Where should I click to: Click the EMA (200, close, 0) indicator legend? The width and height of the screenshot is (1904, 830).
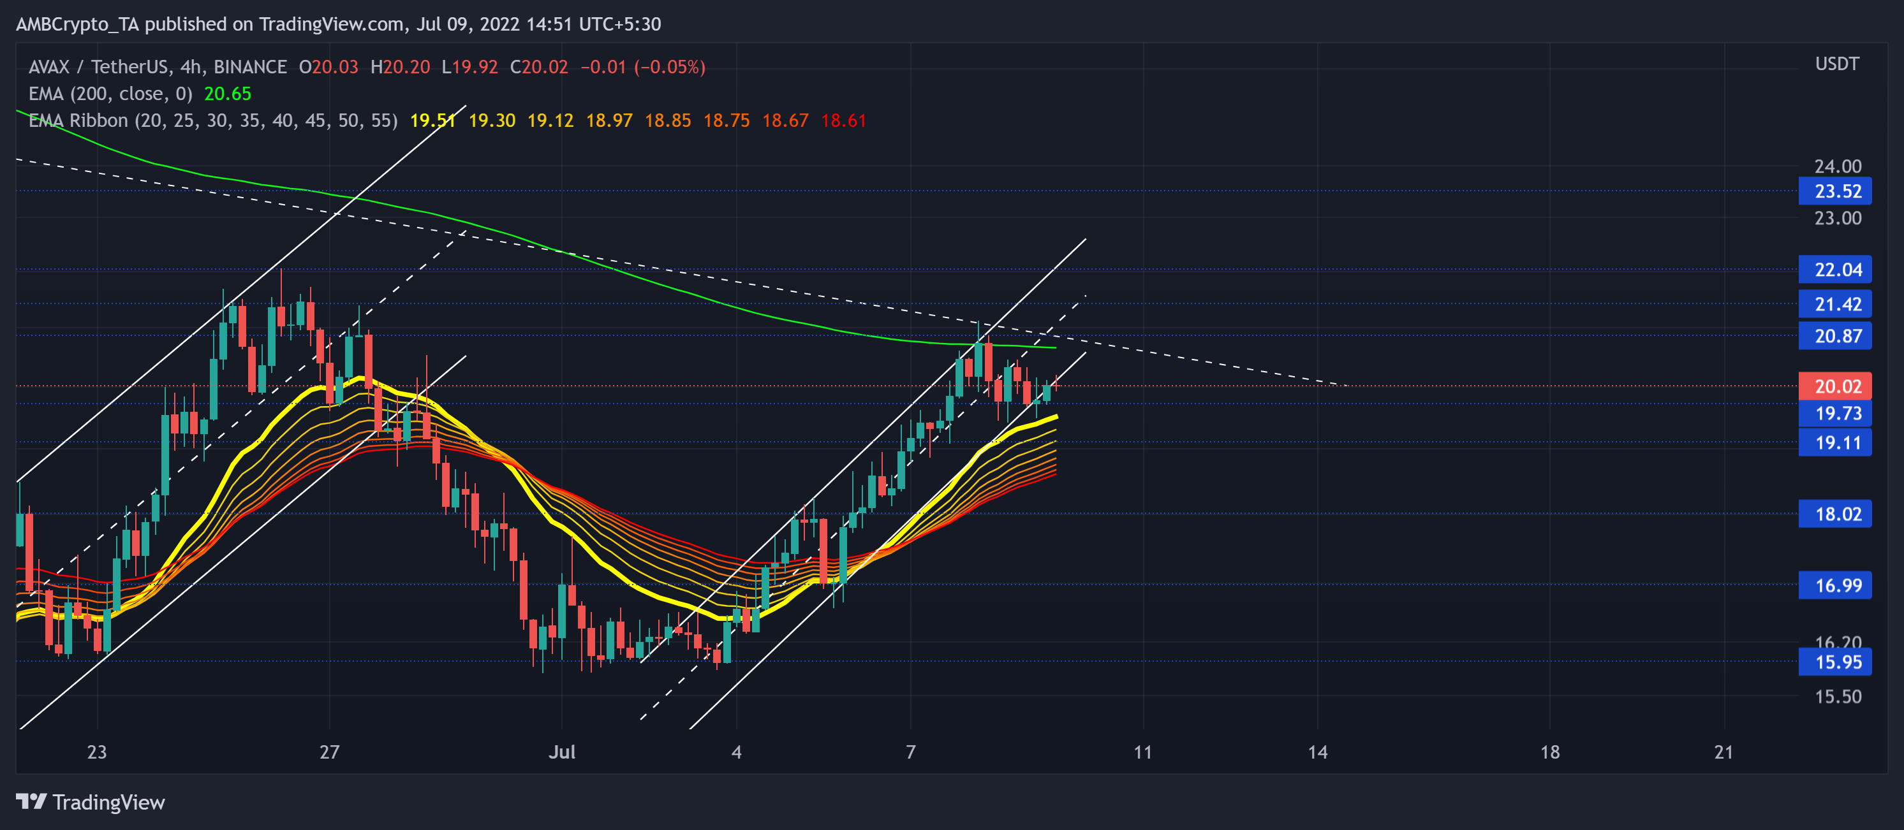tap(110, 94)
